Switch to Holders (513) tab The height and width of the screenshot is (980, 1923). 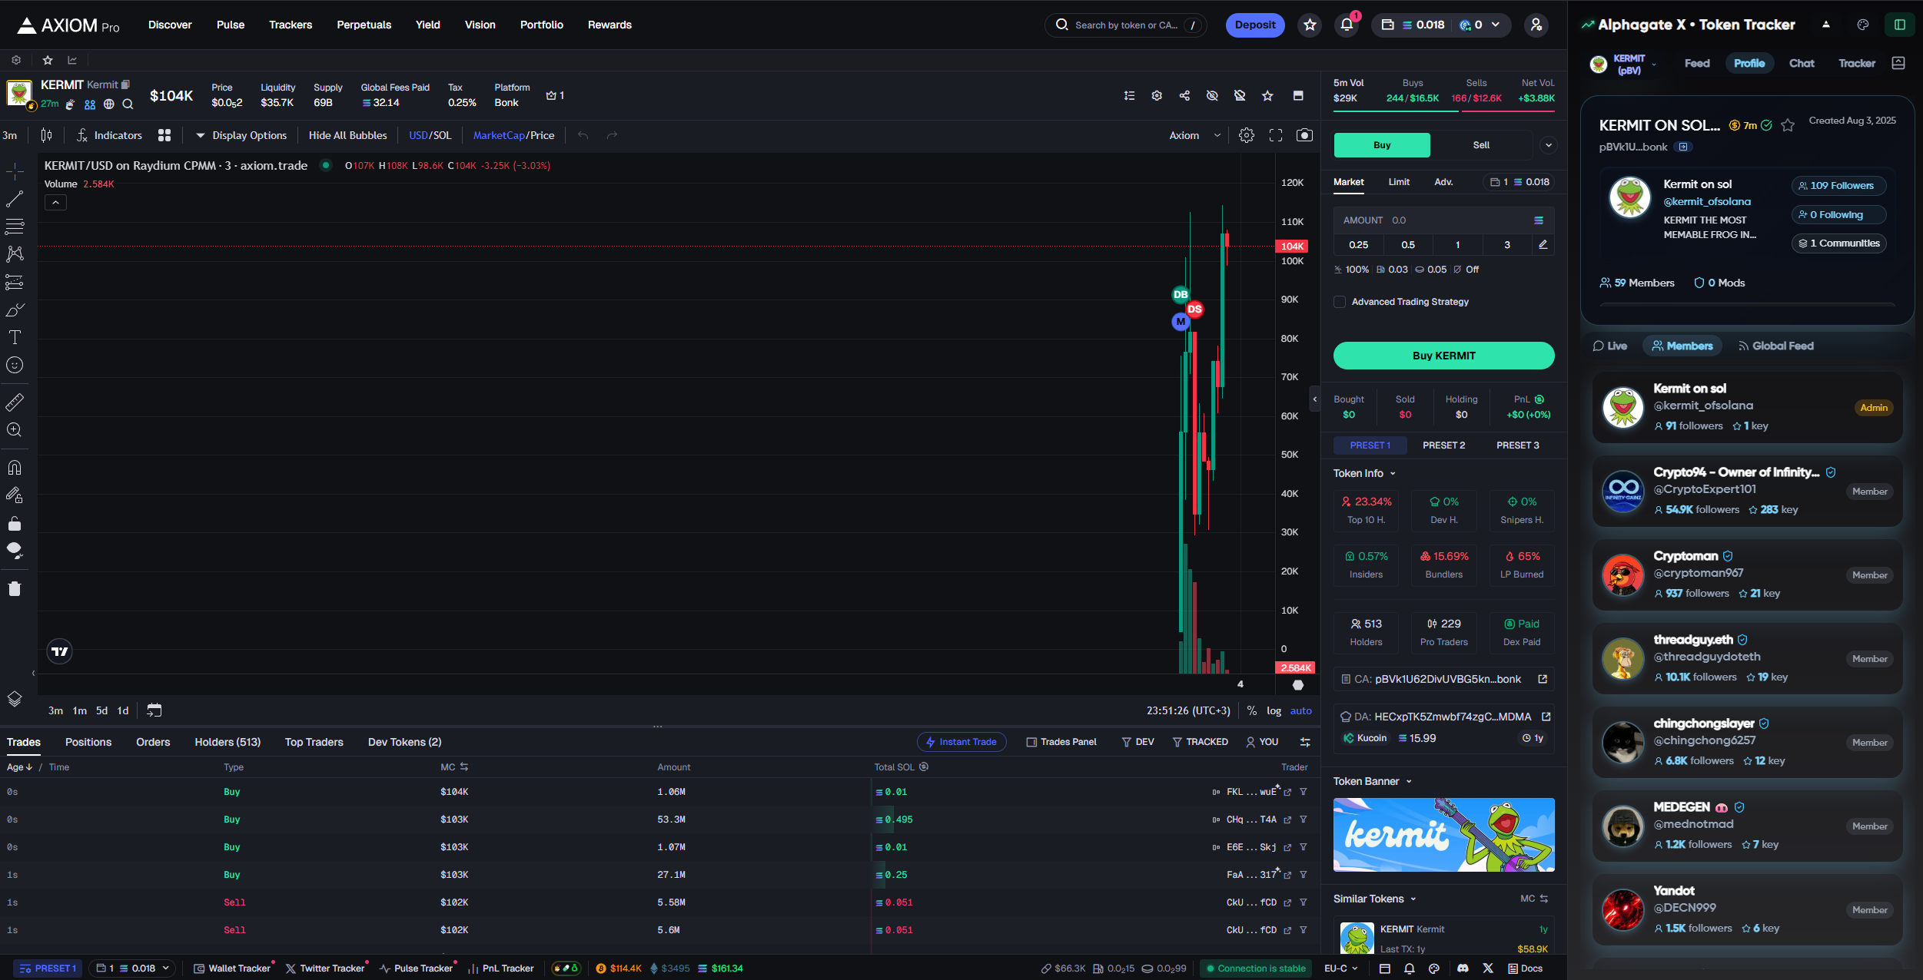tap(228, 742)
